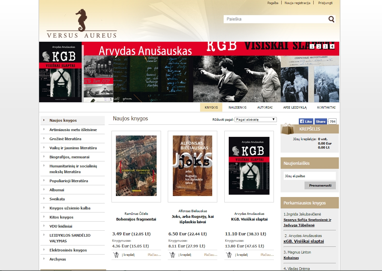Viewport: 382px width, 271px height.
Task: Expand the Sveikata category arrow
Action: pos(44,198)
